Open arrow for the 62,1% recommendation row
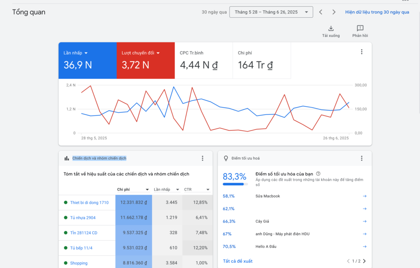Screen dimensions: 420x268 [x=365, y=209]
